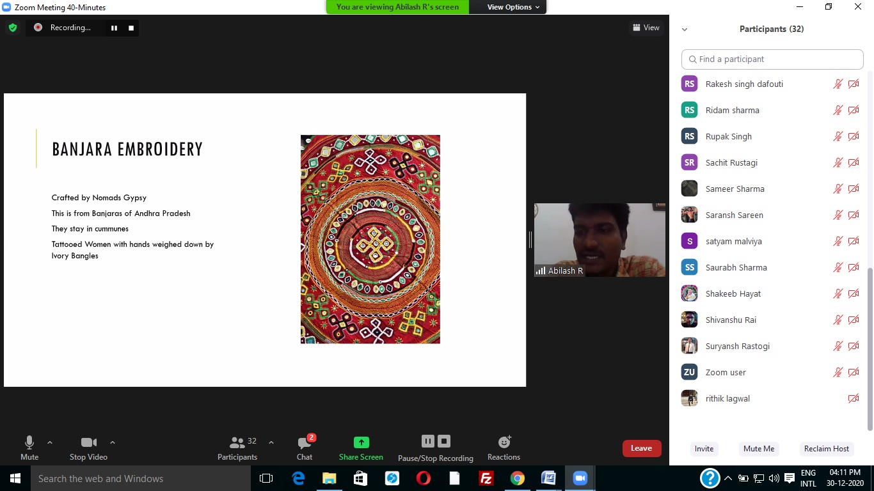The height and width of the screenshot is (491, 874).
Task: Click Abilash R's video thumbnail
Action: (x=600, y=240)
